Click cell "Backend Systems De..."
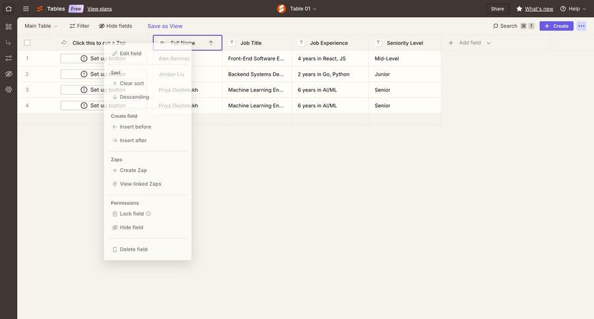The height and width of the screenshot is (319, 594). [x=257, y=74]
